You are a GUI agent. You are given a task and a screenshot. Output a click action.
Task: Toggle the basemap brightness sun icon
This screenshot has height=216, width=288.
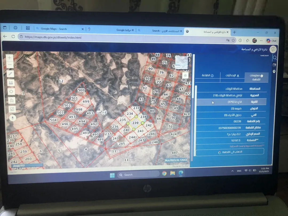click(x=185, y=75)
